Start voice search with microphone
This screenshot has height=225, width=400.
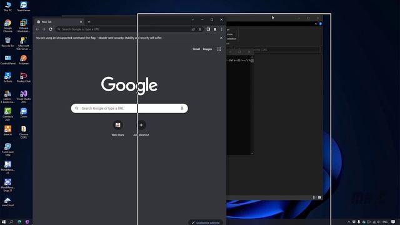[182, 108]
